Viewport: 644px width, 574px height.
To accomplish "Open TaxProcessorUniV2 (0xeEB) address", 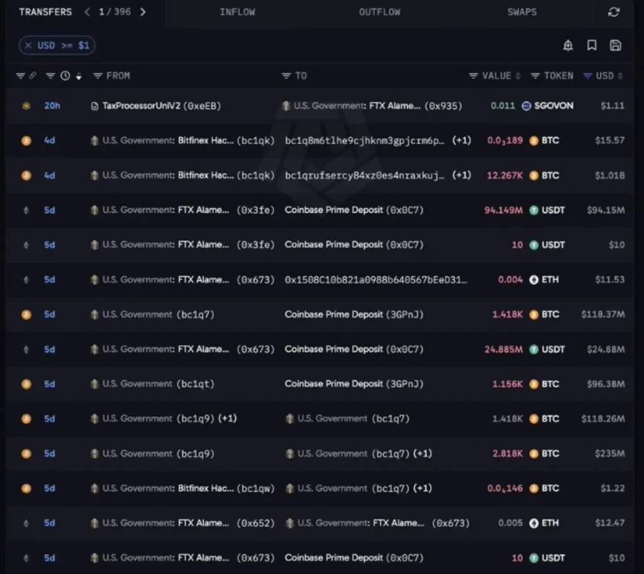I will pyautogui.click(x=161, y=106).
